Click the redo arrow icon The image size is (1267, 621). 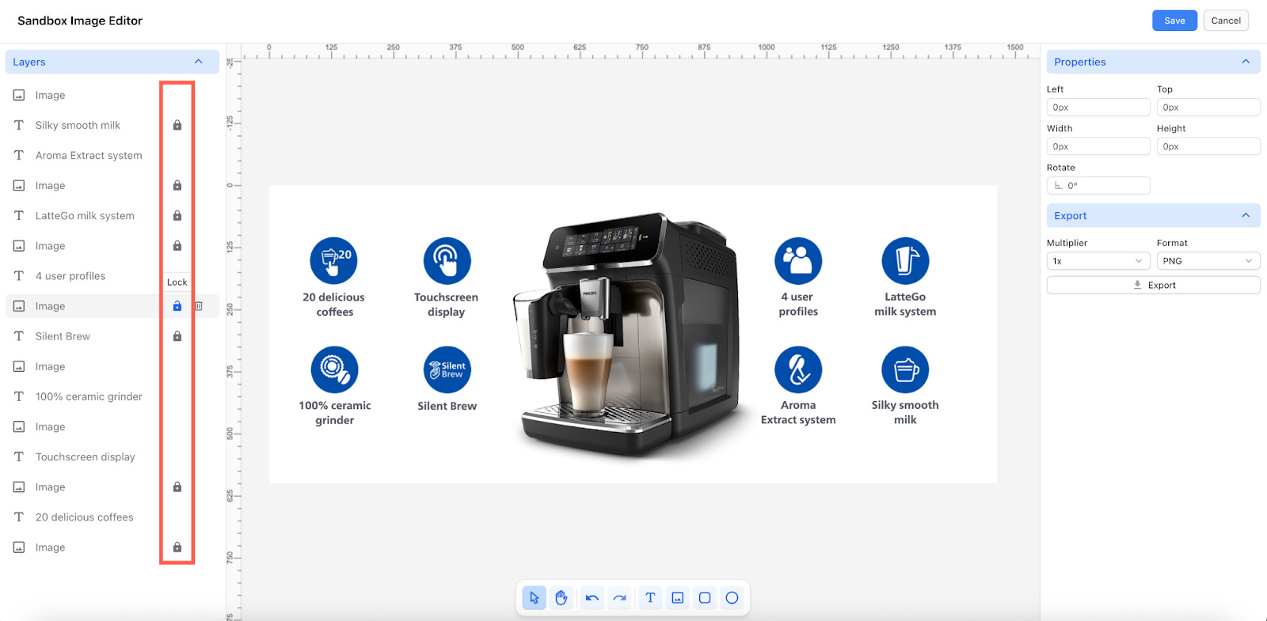pos(619,598)
